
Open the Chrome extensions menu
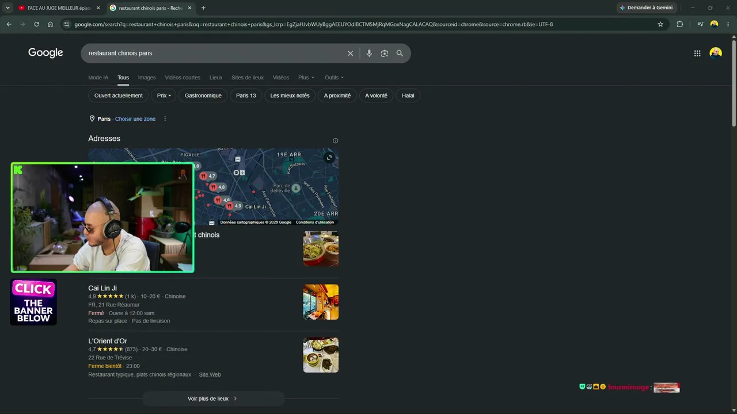tap(680, 24)
